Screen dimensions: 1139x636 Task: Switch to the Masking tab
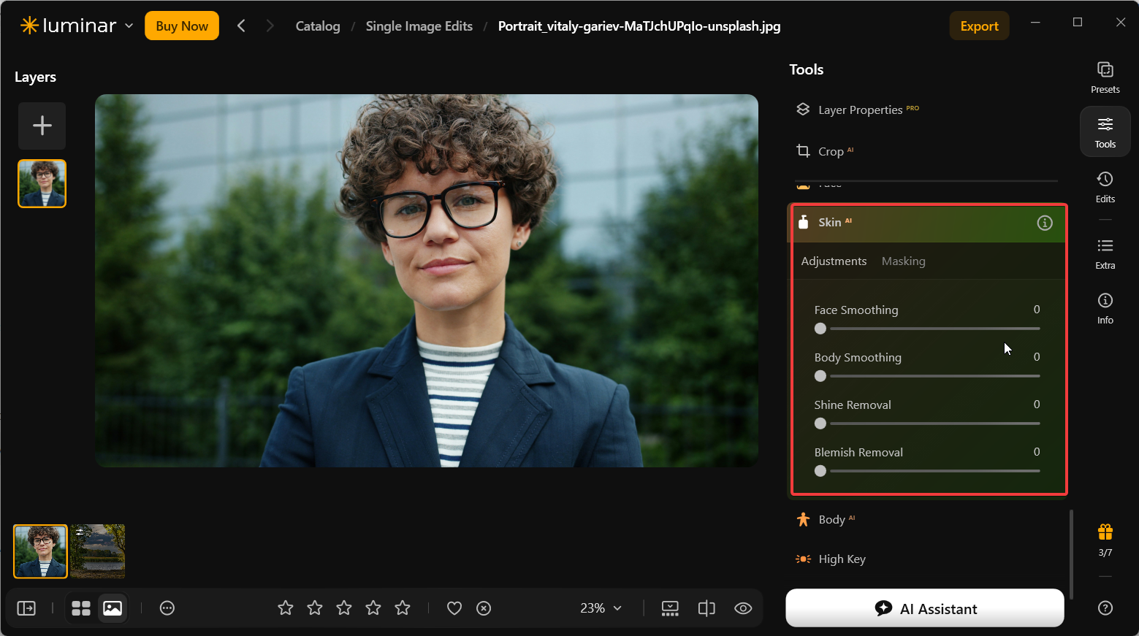[x=903, y=261]
